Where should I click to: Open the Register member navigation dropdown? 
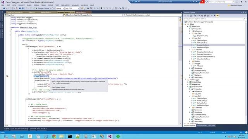(152, 15)
